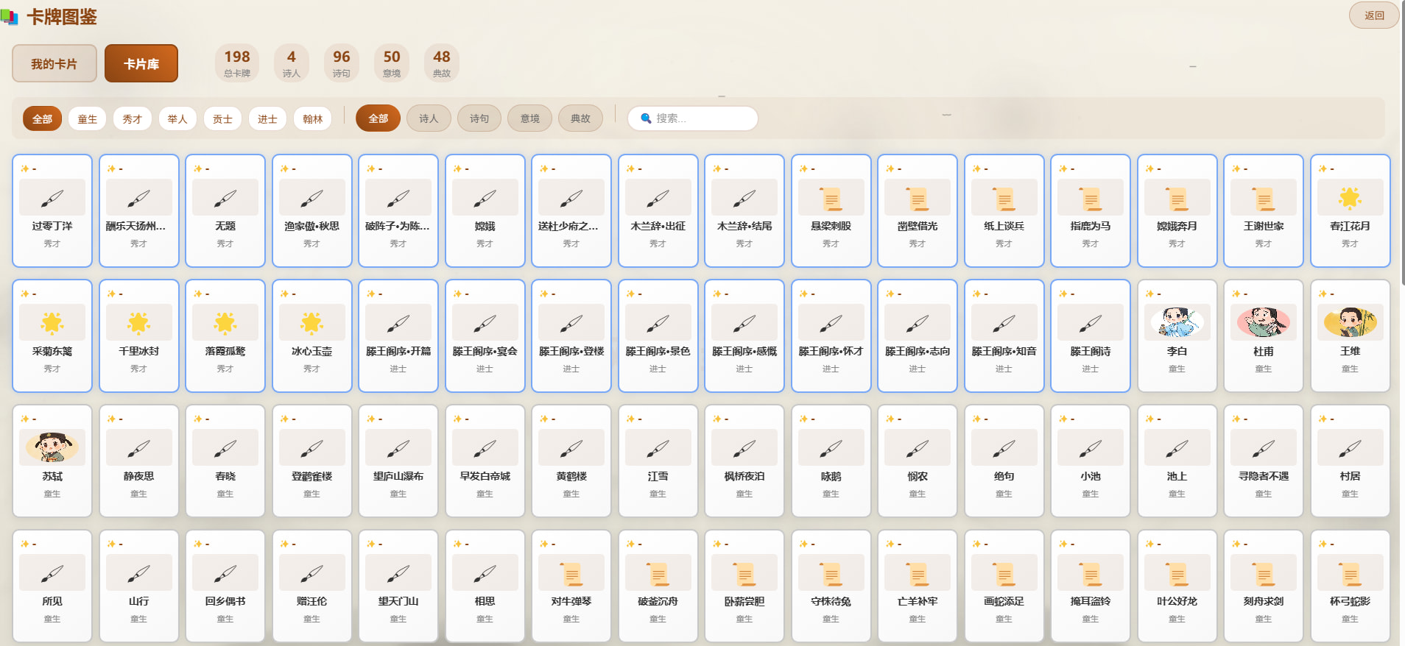Click the magnifier icon in search box
This screenshot has height=646, width=1405.
[x=646, y=118]
